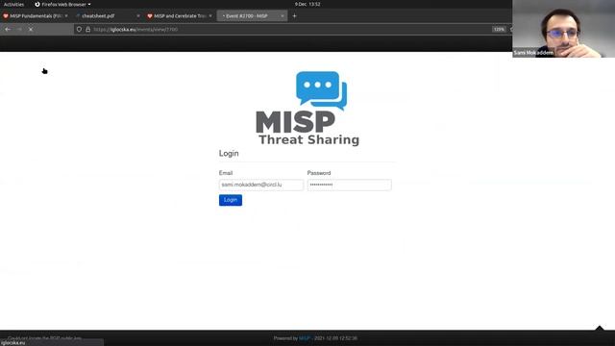
Task: Click the up arrow at bottom right
Action: (x=600, y=328)
